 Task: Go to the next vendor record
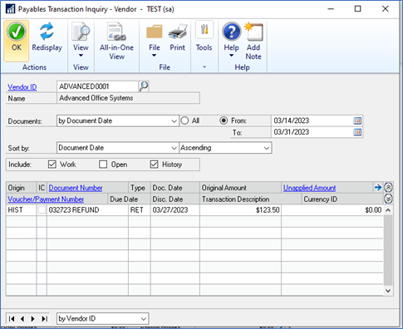click(32, 319)
